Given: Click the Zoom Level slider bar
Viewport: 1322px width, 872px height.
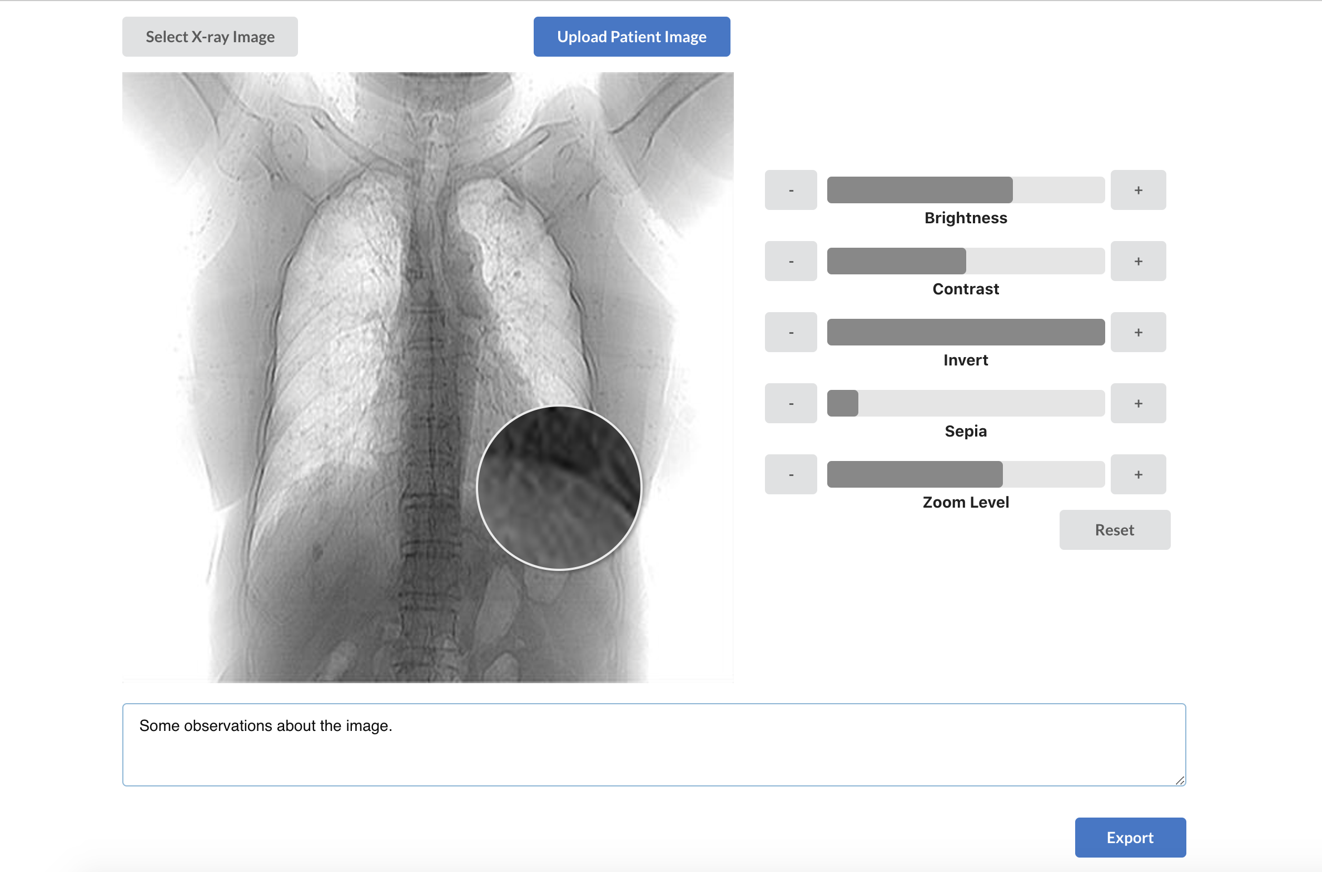Looking at the screenshot, I should coord(965,475).
